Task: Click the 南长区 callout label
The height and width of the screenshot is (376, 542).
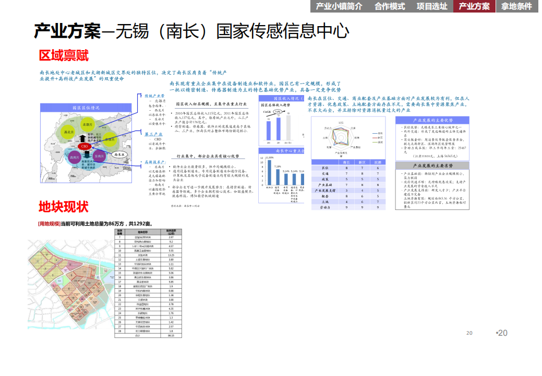Action: [x=119, y=154]
